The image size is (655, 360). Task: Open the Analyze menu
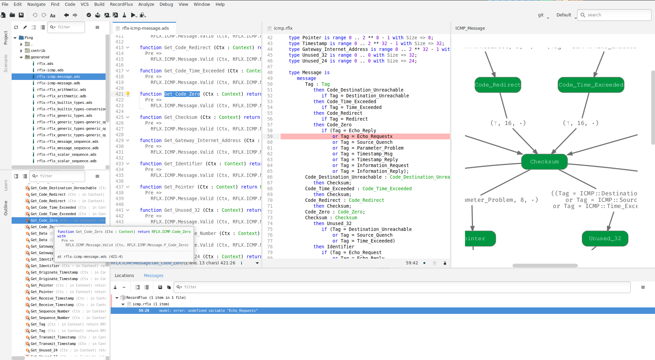[x=146, y=4]
